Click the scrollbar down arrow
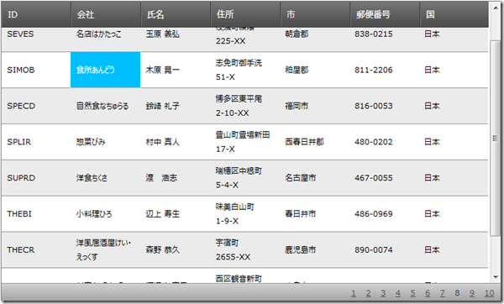Image resolution: width=504 pixels, height=304 pixels. pos(496,277)
